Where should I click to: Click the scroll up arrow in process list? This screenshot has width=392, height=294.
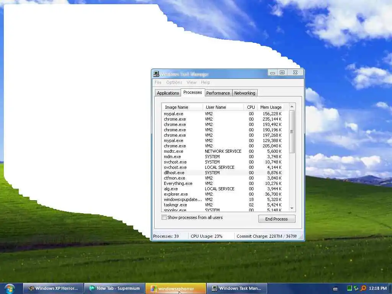click(292, 107)
